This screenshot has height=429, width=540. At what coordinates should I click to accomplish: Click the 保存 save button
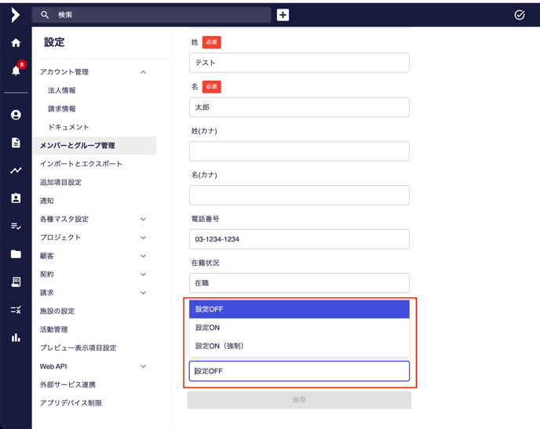pyautogui.click(x=299, y=400)
